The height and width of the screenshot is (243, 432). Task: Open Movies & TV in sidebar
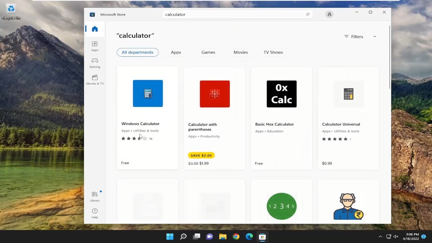(x=95, y=80)
